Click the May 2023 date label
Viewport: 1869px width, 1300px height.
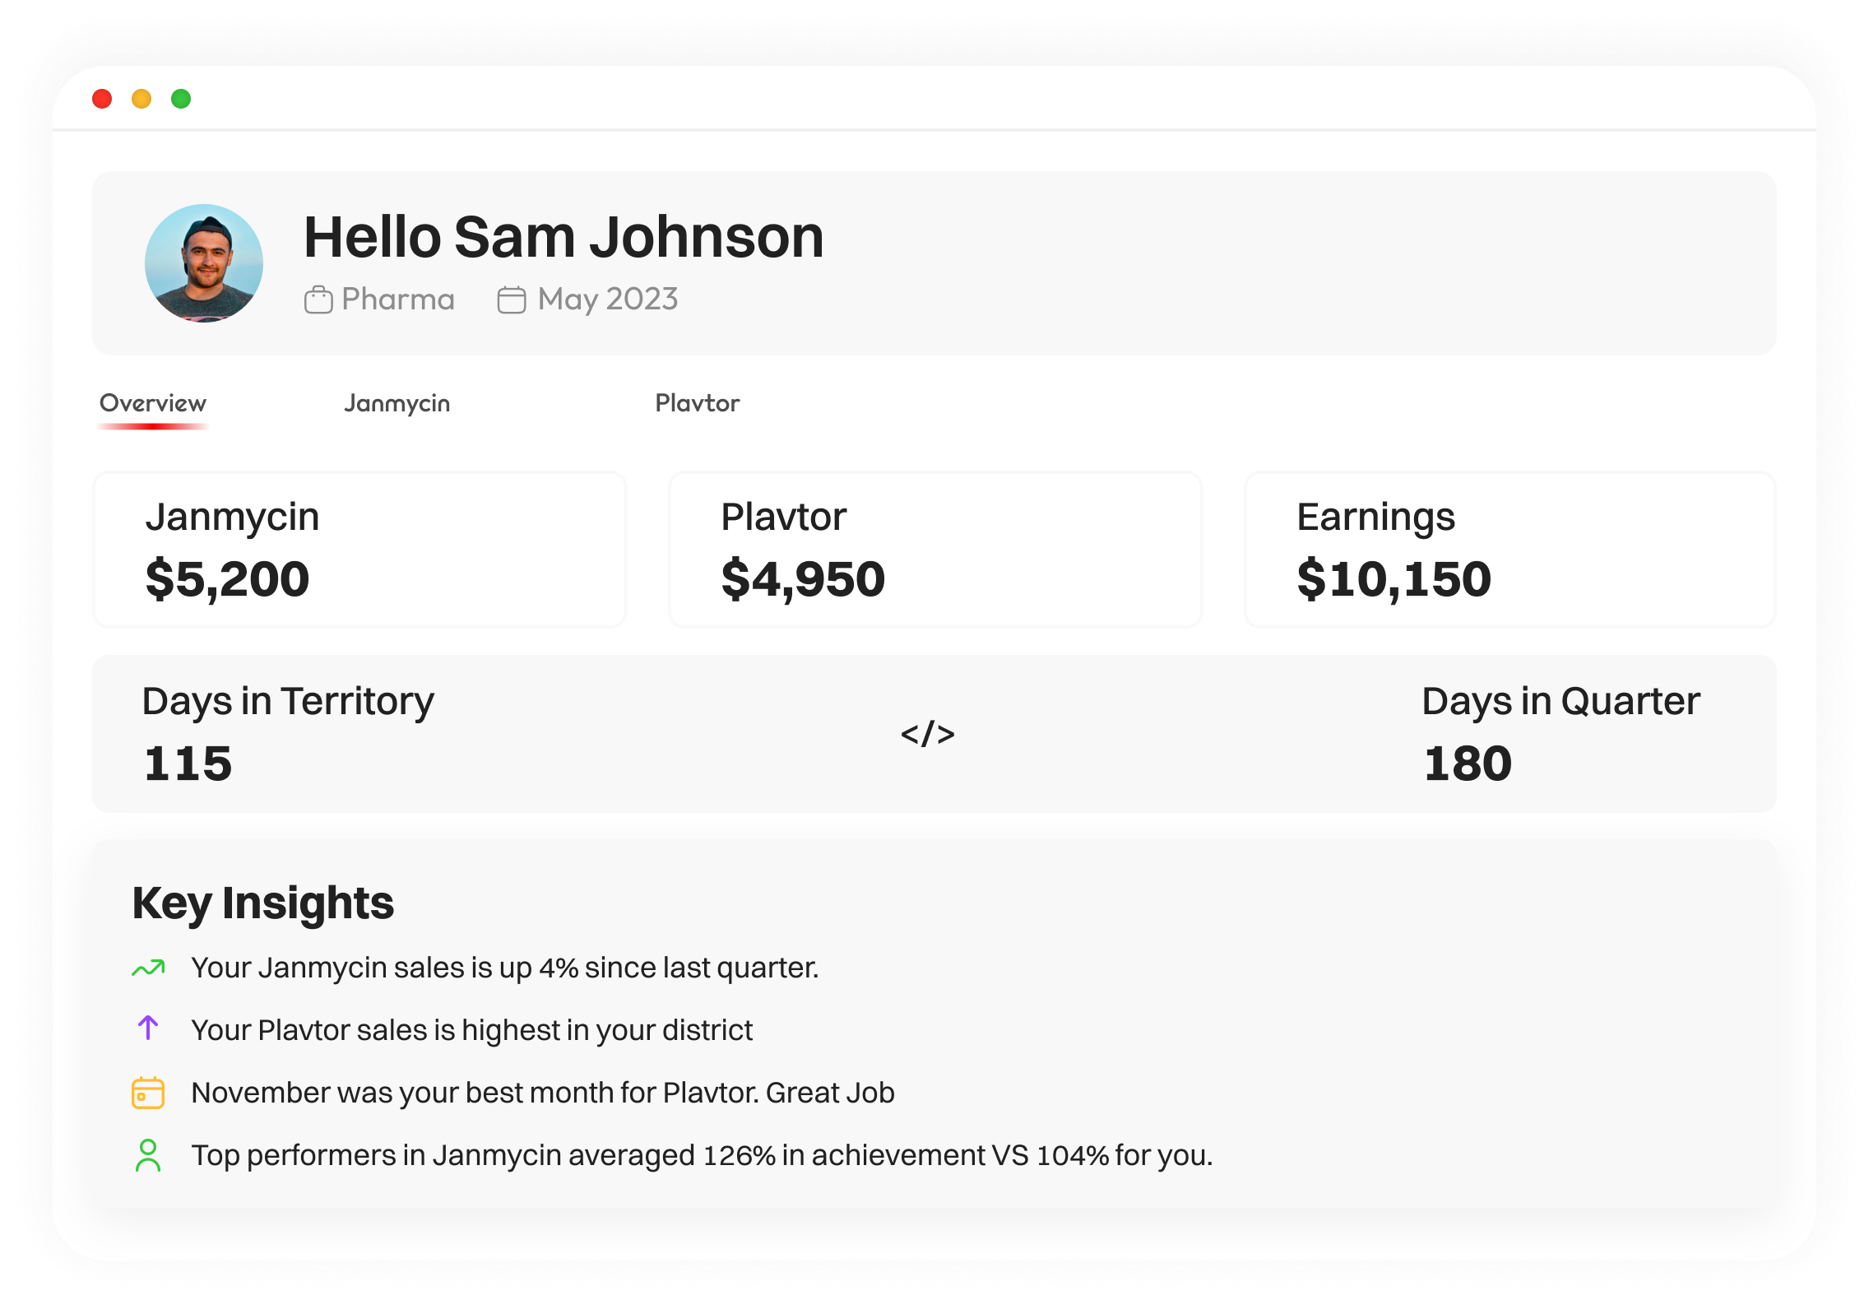coord(607,299)
